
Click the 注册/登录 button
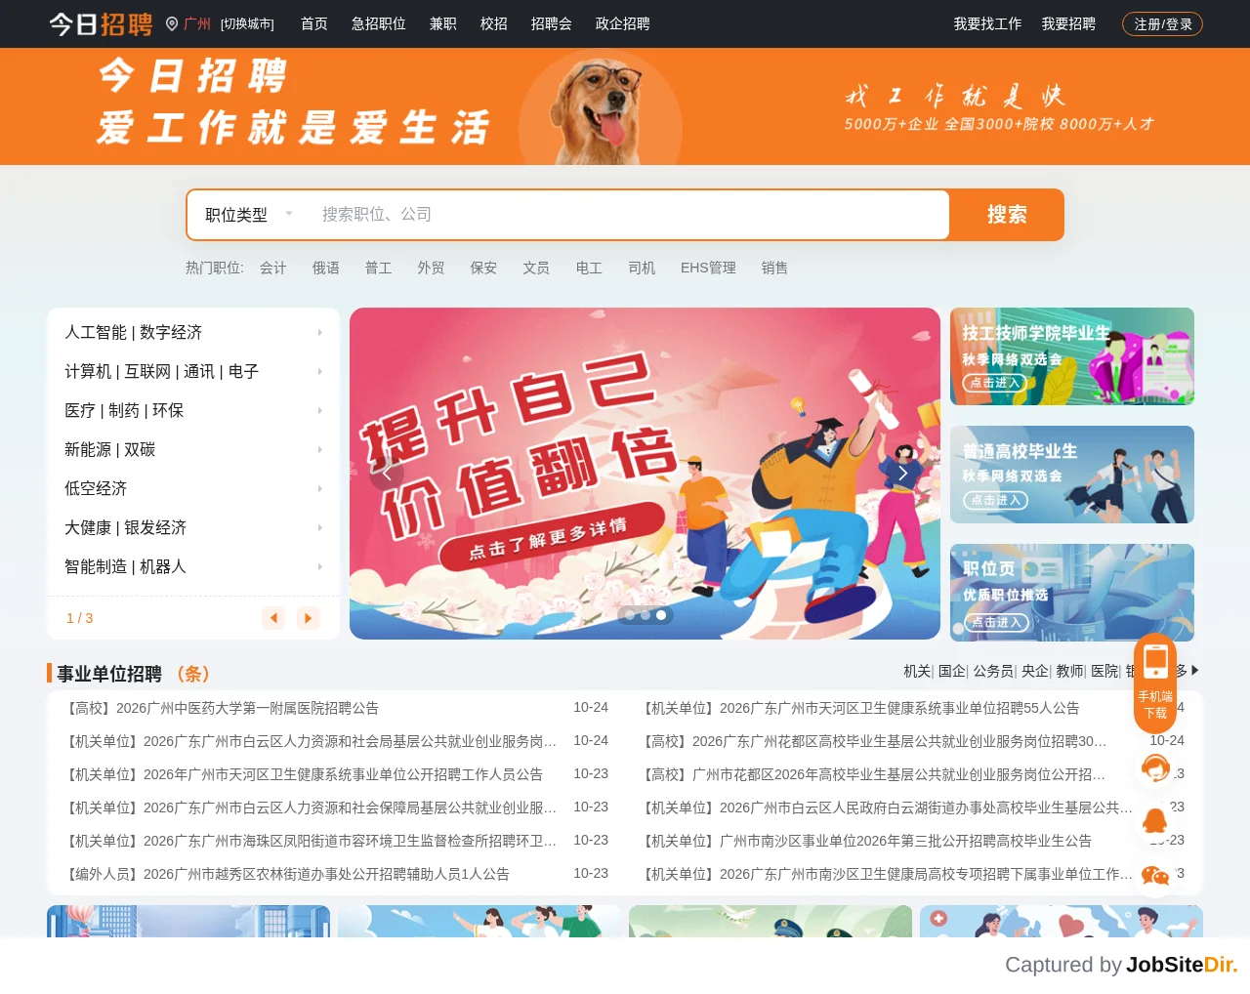[x=1163, y=23]
